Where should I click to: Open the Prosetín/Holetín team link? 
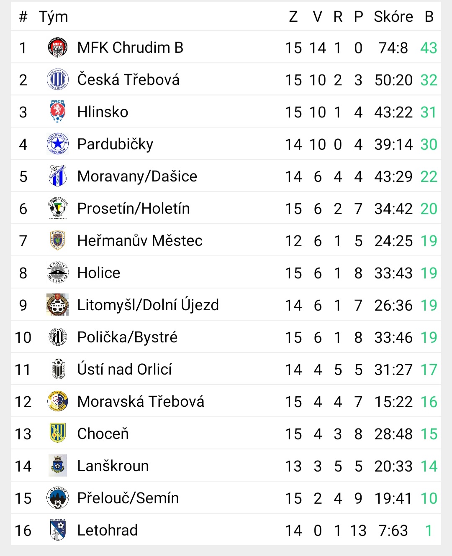click(x=134, y=209)
